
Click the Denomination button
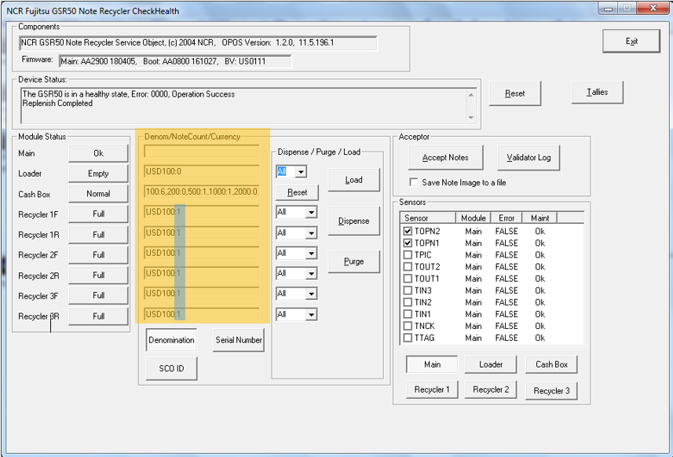(171, 340)
